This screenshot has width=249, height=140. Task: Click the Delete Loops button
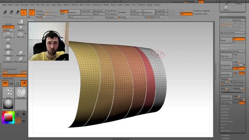click(226, 98)
